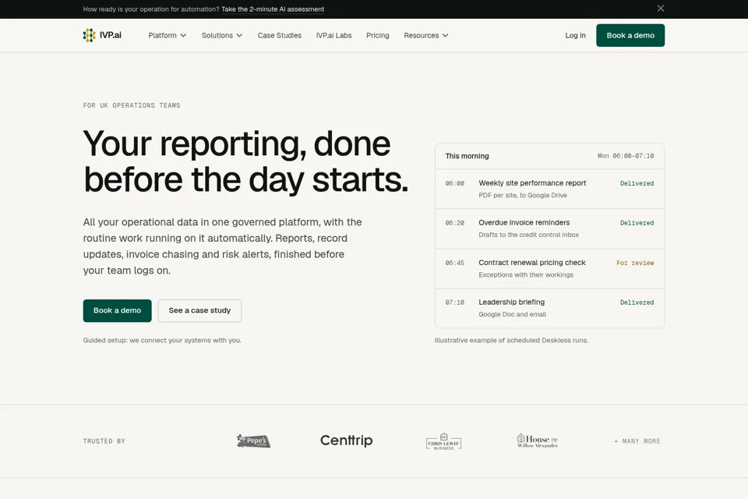The image size is (748, 499).
Task: Click the Pepe's logo
Action: (x=254, y=441)
